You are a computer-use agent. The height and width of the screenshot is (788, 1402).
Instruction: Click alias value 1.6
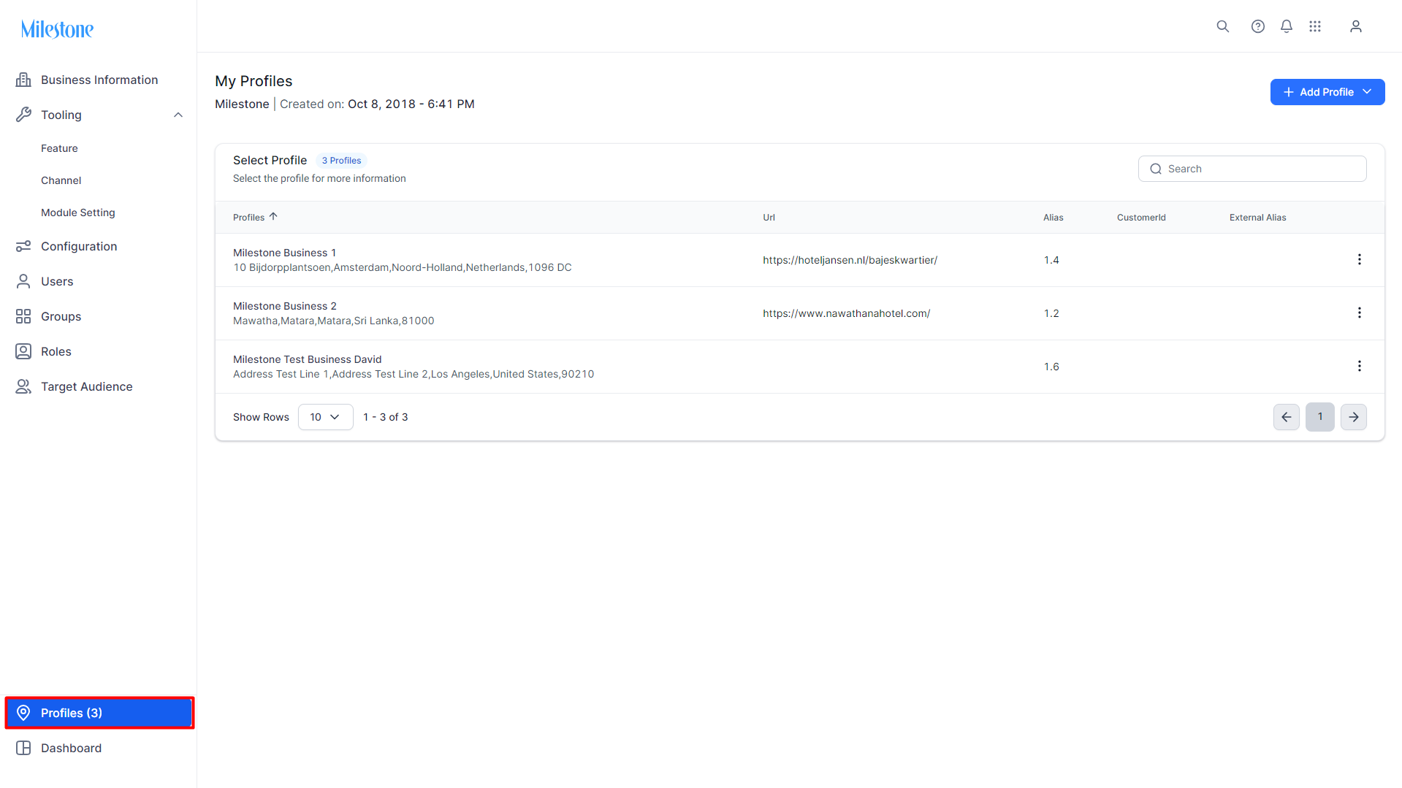(1051, 367)
